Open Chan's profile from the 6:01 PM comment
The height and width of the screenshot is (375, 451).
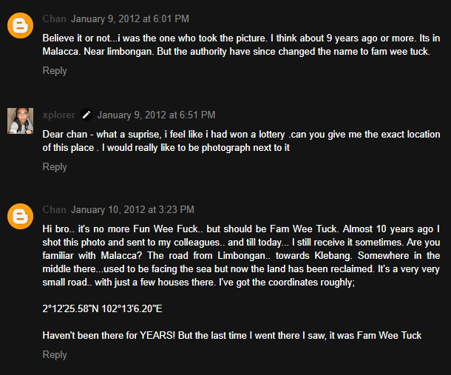(x=55, y=18)
